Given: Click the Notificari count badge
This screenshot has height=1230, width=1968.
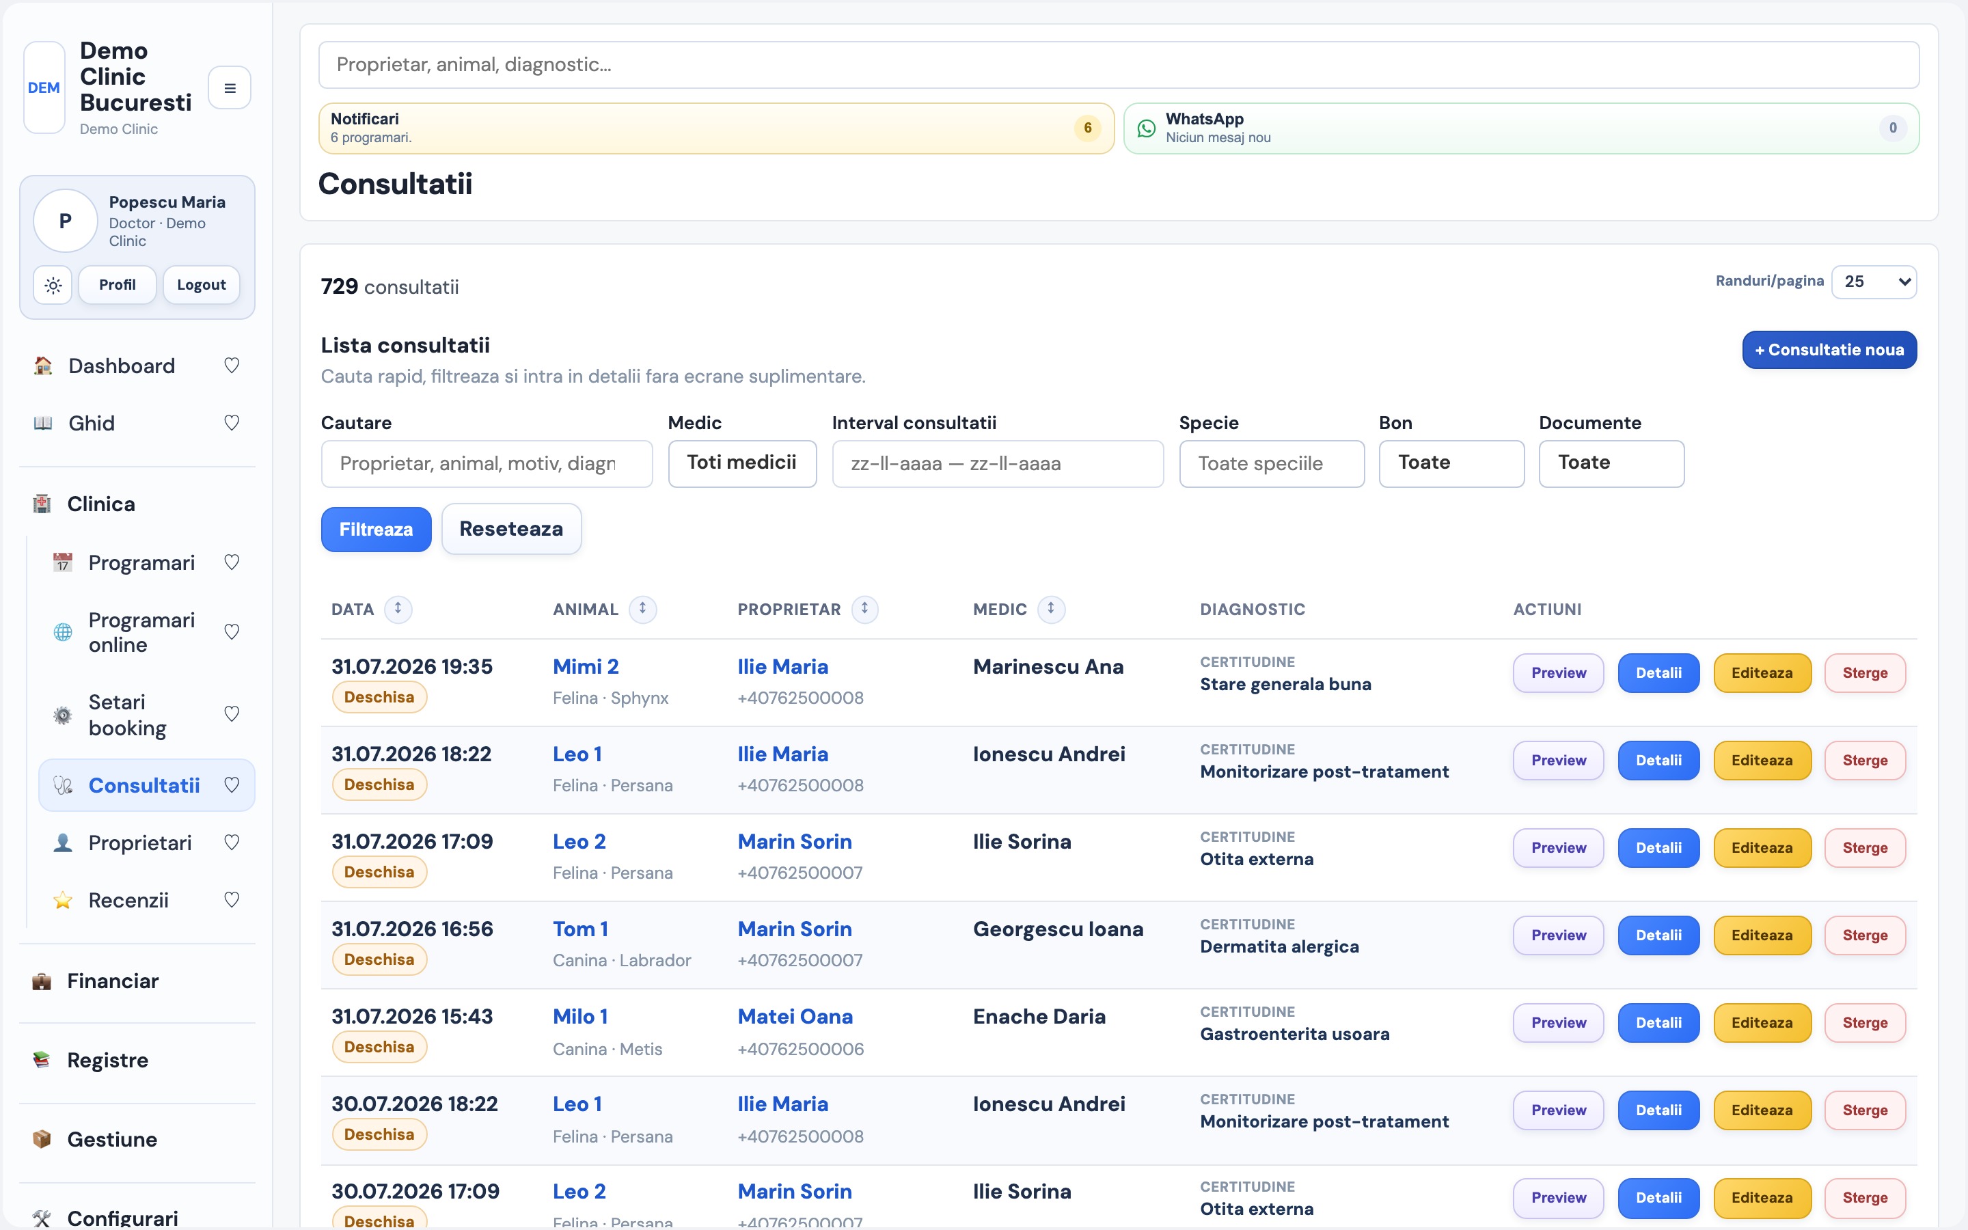Looking at the screenshot, I should click(x=1087, y=128).
